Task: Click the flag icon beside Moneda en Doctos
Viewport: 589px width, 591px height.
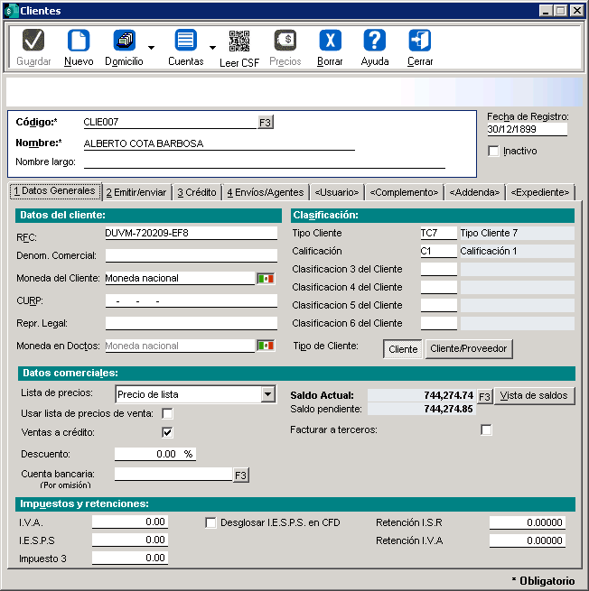Action: (x=266, y=346)
